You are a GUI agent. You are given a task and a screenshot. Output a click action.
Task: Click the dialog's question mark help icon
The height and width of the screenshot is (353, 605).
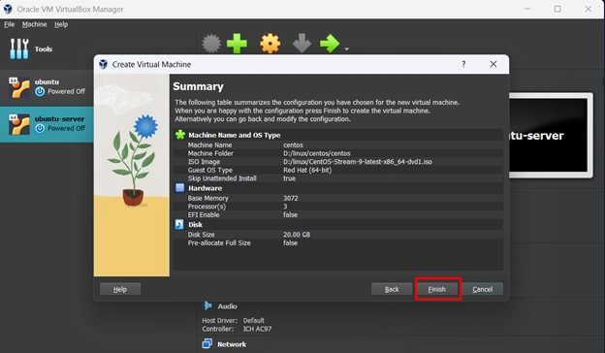[463, 64]
